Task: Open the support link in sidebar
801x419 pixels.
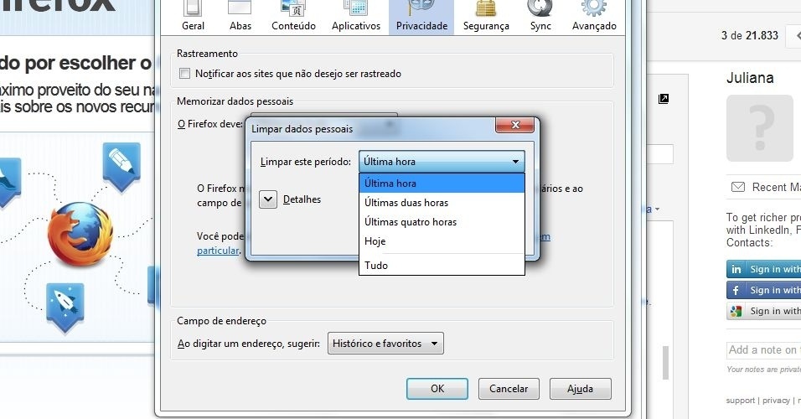Action: (x=740, y=401)
